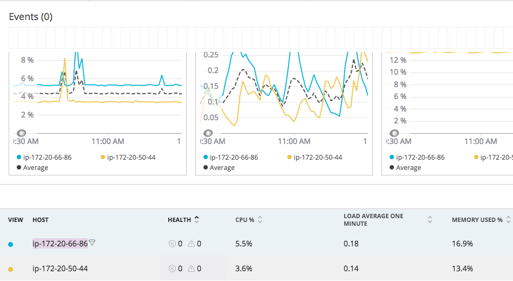513x281 pixels.
Task: Click the warning triangle icon for ip-172-20-66-86
Action: point(192,244)
